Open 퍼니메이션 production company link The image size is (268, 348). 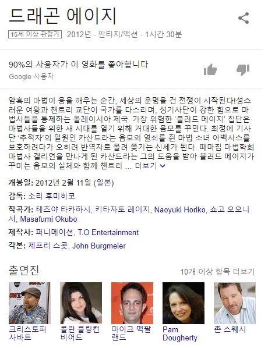pyautogui.click(x=54, y=232)
